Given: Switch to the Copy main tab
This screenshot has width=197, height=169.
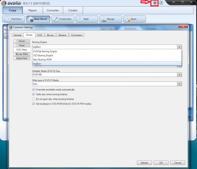Looking at the screenshot, I should point(13,10).
